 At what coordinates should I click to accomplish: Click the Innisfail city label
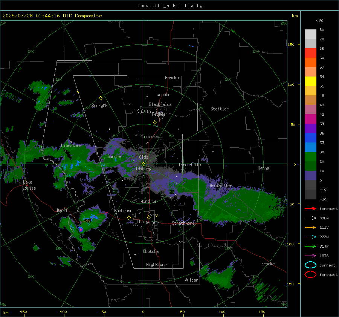click(x=152, y=136)
